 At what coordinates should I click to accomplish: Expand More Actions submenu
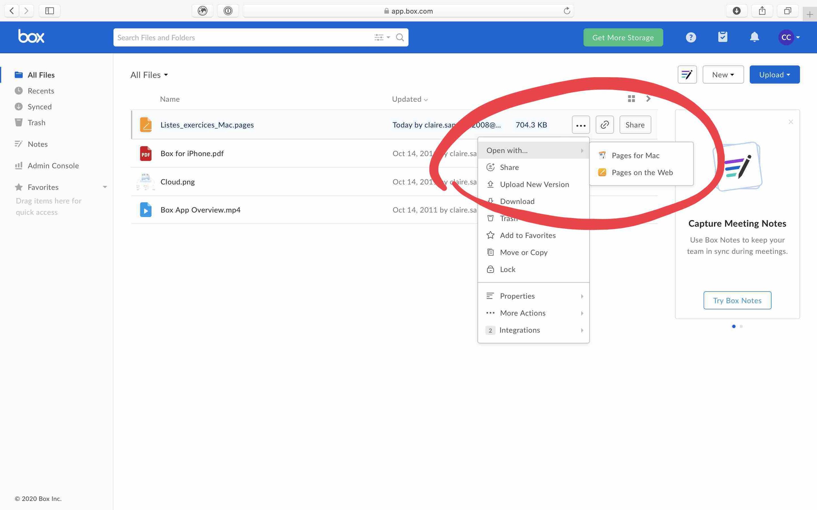click(533, 313)
